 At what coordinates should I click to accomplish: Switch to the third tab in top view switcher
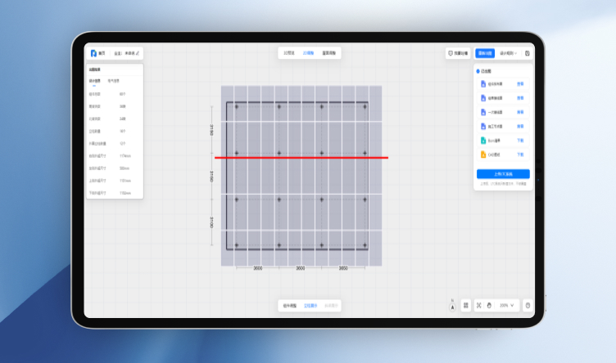coord(328,53)
